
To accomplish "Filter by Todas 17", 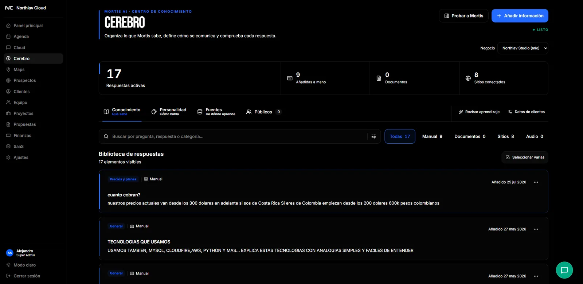I will [x=400, y=136].
